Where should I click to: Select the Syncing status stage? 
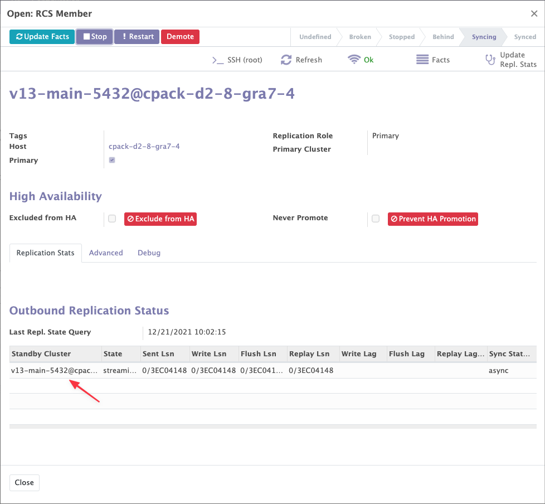click(x=484, y=37)
